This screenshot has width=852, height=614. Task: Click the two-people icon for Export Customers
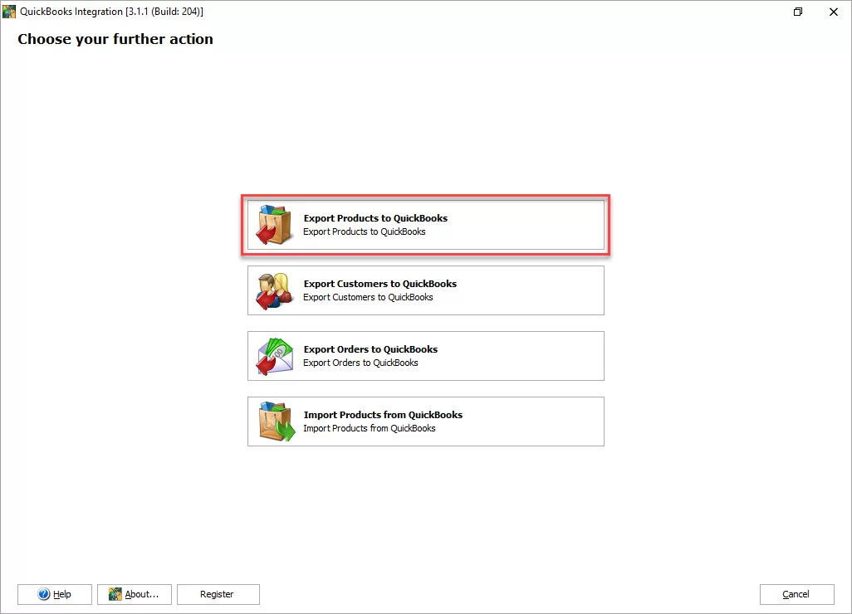click(x=274, y=290)
